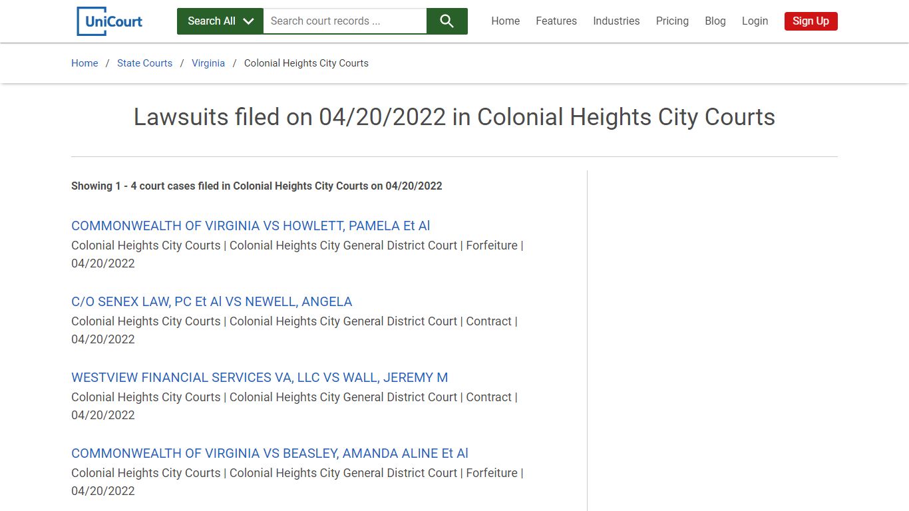Click the Forfeiture details under Beasley case

(x=297, y=482)
